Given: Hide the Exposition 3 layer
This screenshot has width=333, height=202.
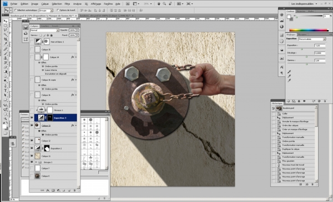Looking at the screenshot, I should coord(32,118).
